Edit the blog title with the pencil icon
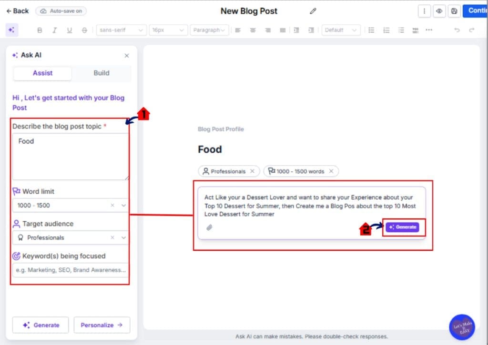The width and height of the screenshot is (488, 345). click(313, 10)
